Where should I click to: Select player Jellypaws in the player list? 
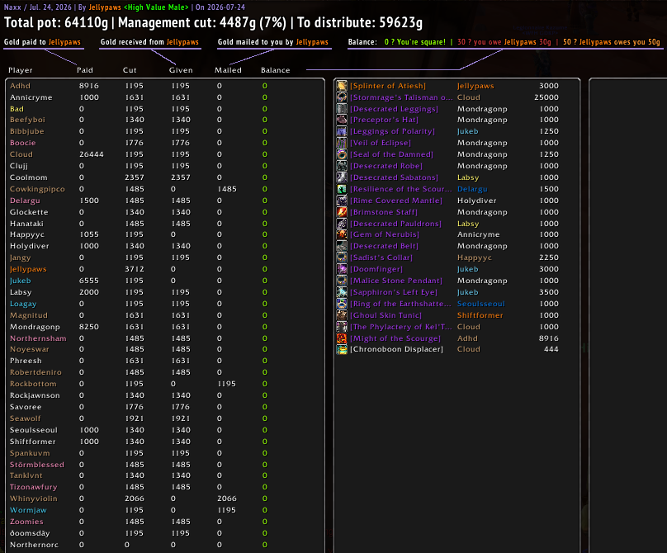[x=28, y=269]
